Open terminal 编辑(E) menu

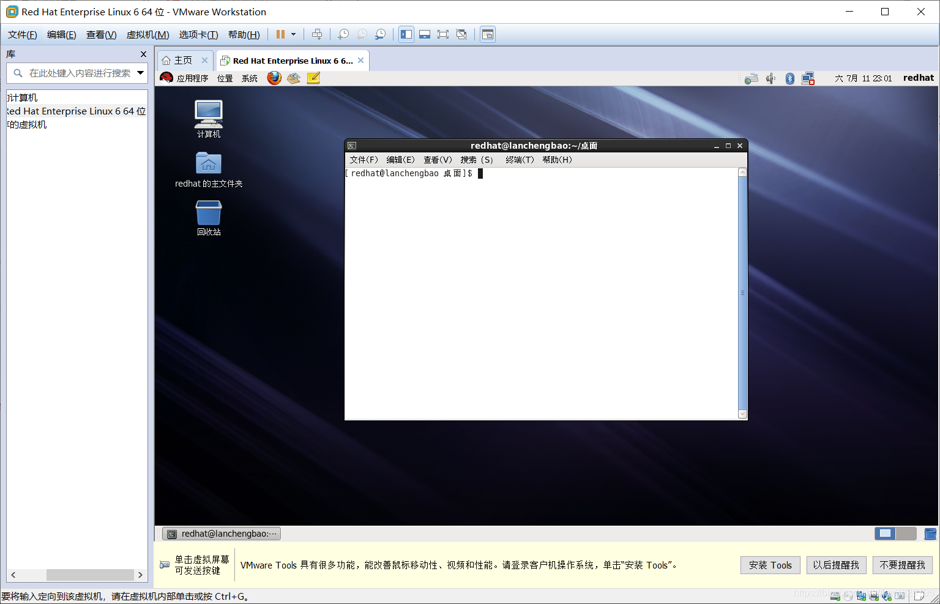coord(400,160)
